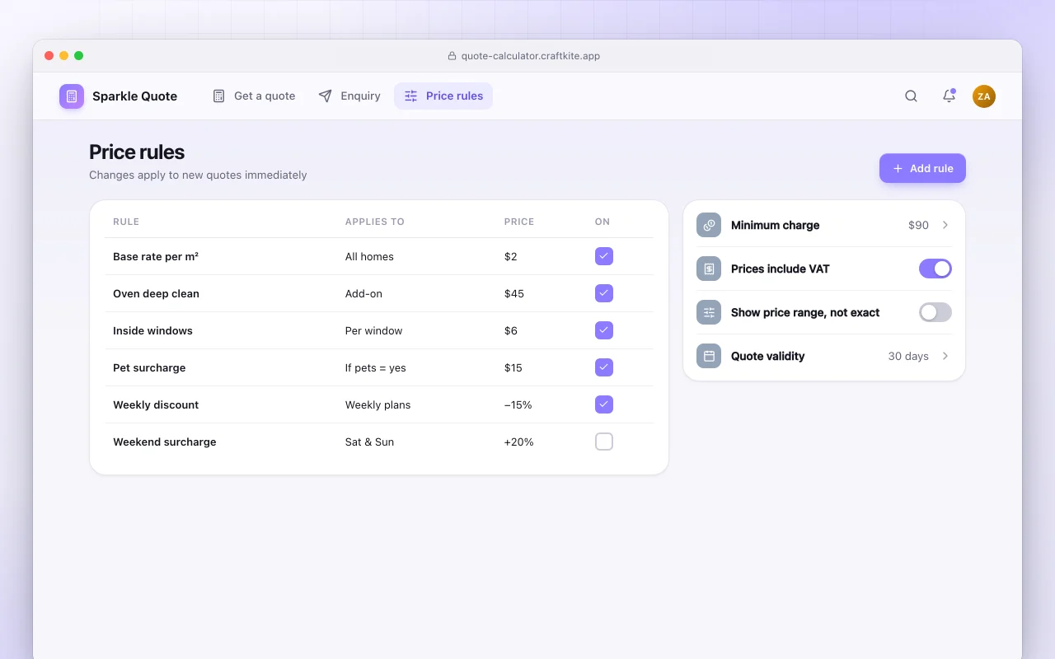Turn on Show price range switch
The width and height of the screenshot is (1055, 659).
(x=935, y=312)
